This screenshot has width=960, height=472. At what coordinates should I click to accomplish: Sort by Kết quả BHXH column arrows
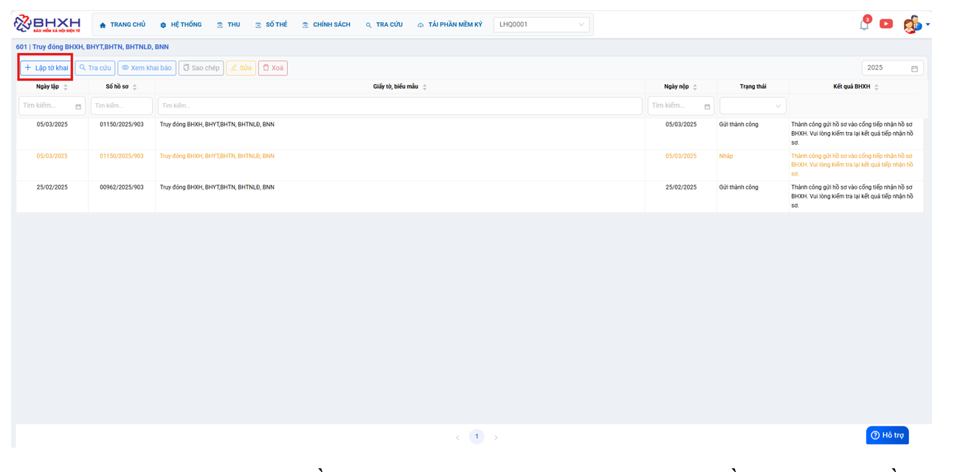pyautogui.click(x=877, y=87)
